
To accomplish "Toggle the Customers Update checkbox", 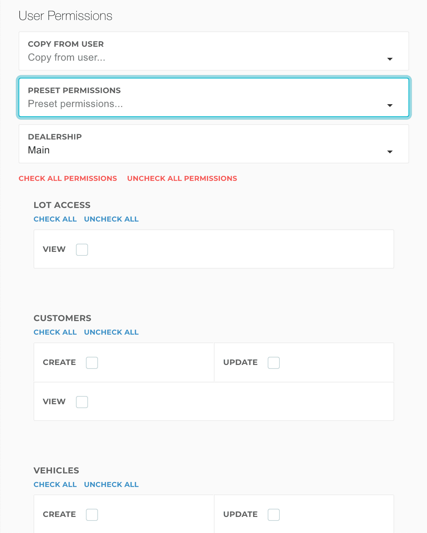I will point(274,363).
